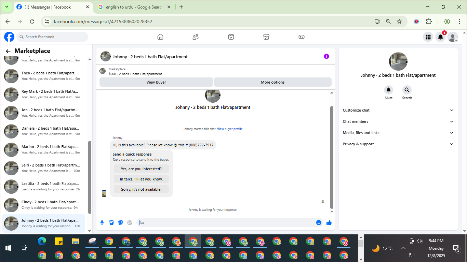The width and height of the screenshot is (467, 262).
Task: Click the conversation list scrollbar
Action: point(90,177)
